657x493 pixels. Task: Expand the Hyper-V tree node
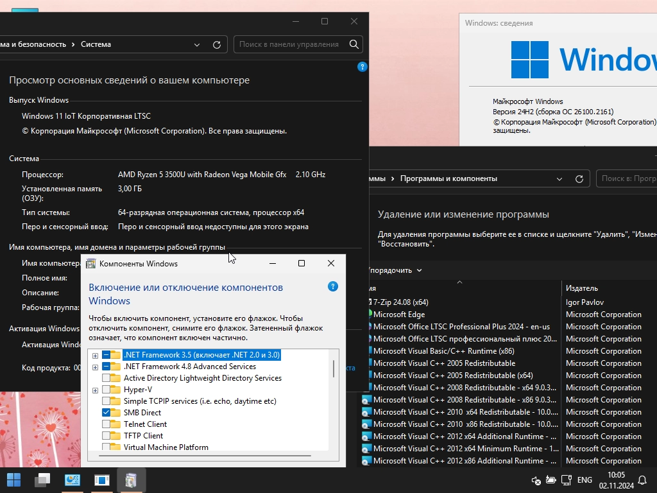point(95,390)
